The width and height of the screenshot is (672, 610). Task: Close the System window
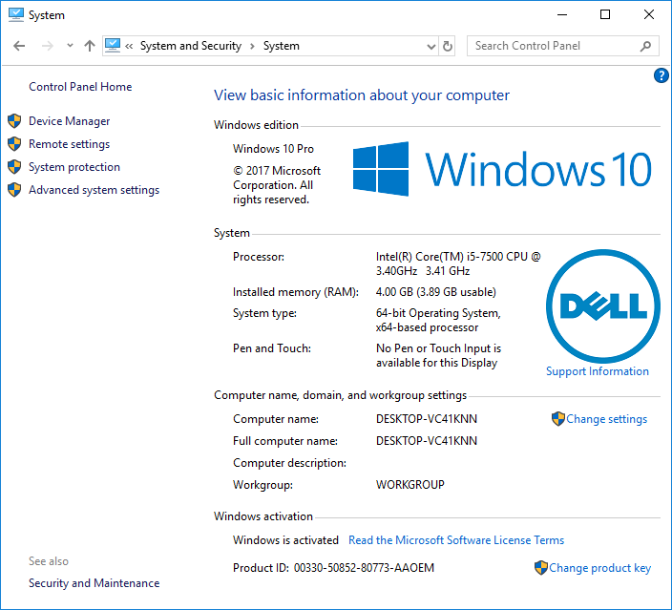(x=648, y=14)
